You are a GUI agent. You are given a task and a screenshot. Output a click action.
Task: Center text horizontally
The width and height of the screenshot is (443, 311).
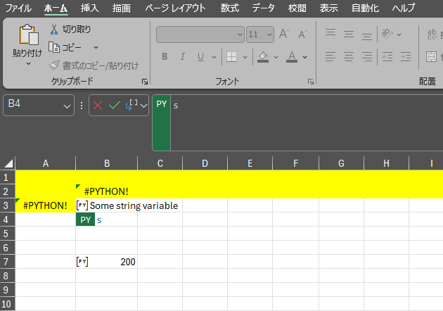click(349, 57)
